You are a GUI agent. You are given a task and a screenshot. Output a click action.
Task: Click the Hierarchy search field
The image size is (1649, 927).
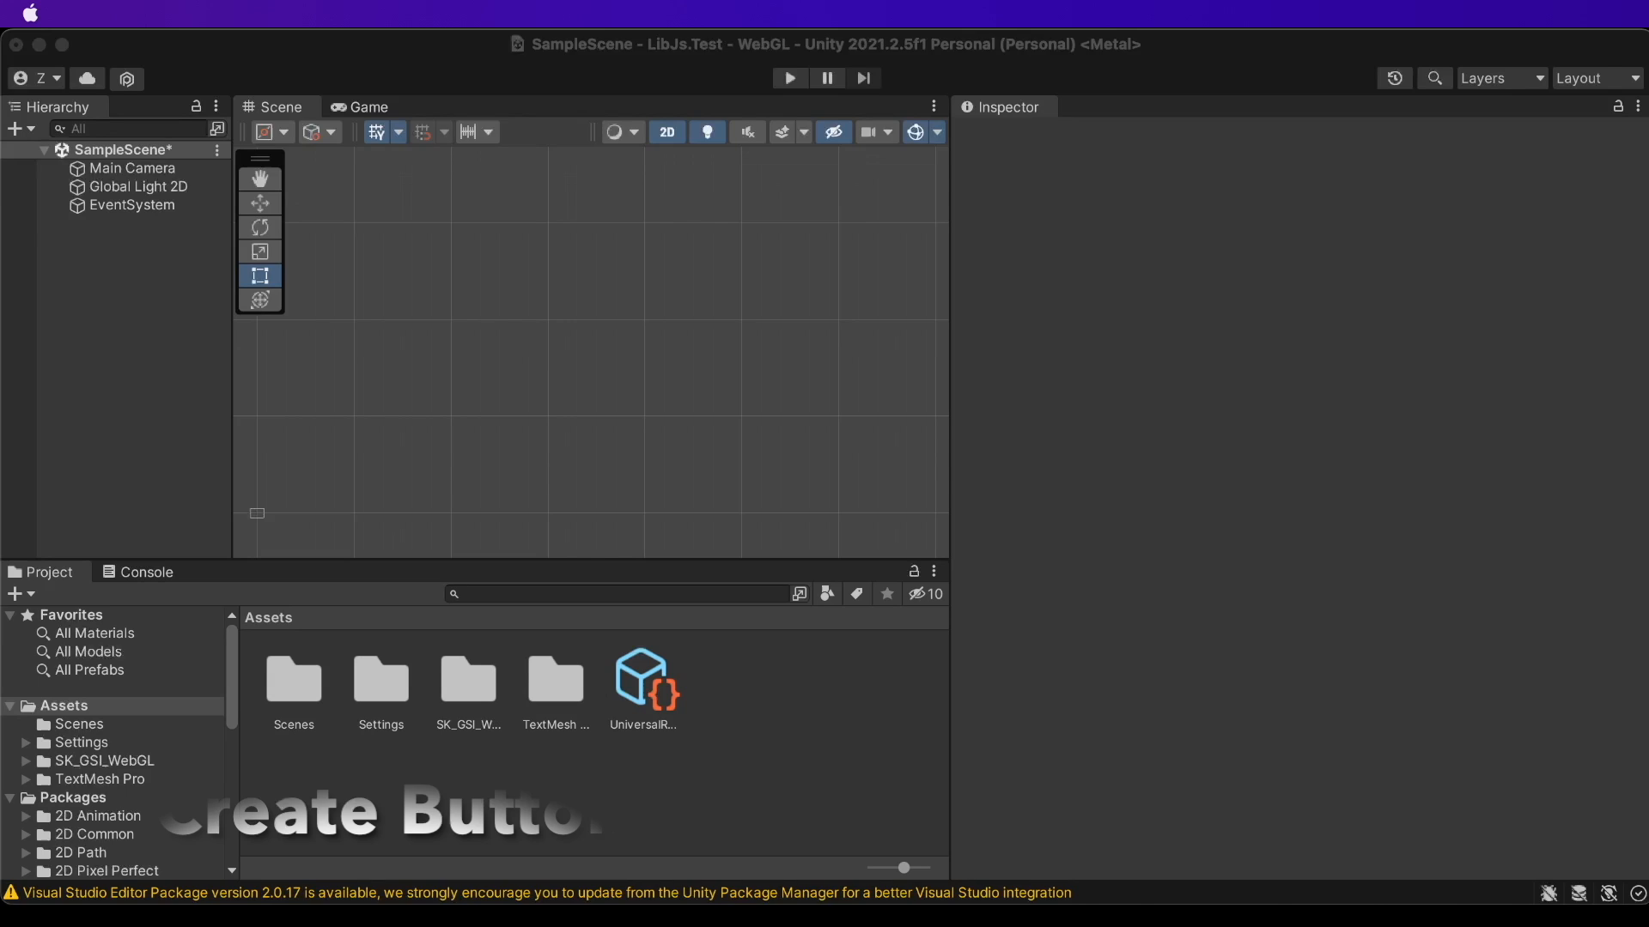130,129
